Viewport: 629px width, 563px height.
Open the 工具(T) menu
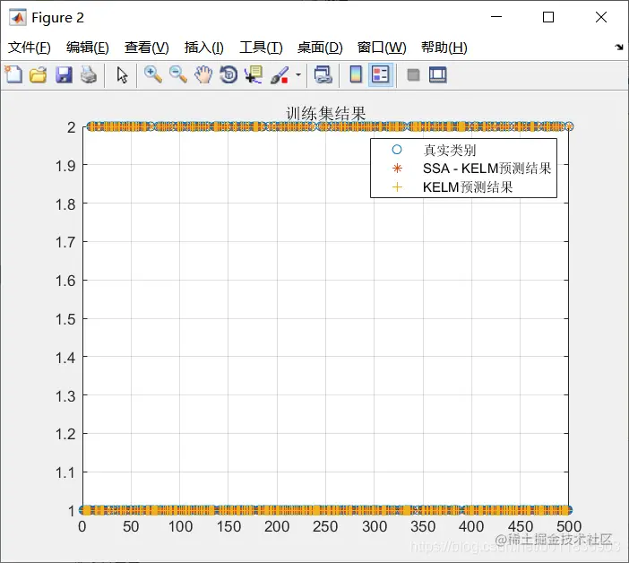[261, 48]
